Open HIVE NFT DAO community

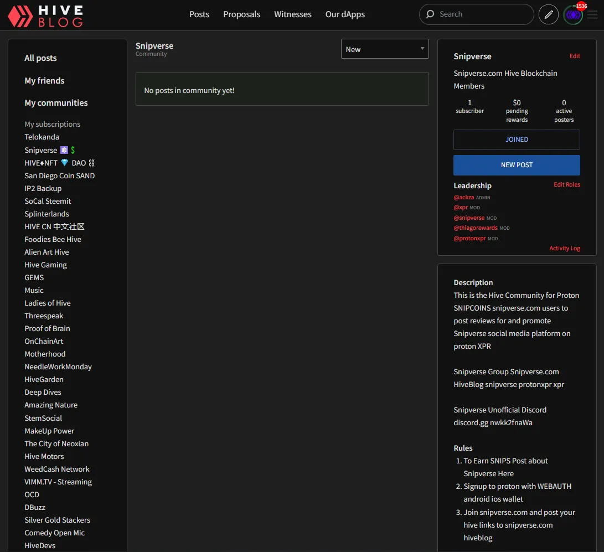tap(59, 163)
